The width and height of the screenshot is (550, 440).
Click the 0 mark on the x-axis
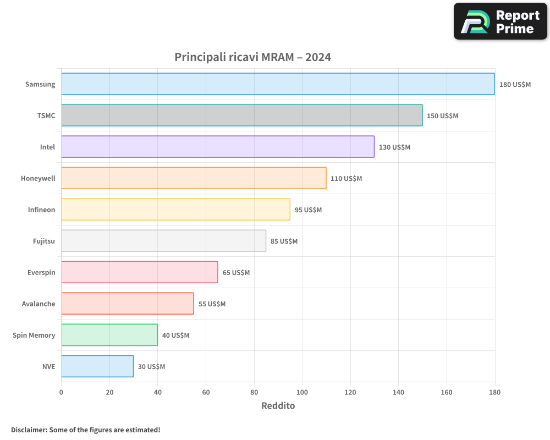pyautogui.click(x=61, y=392)
